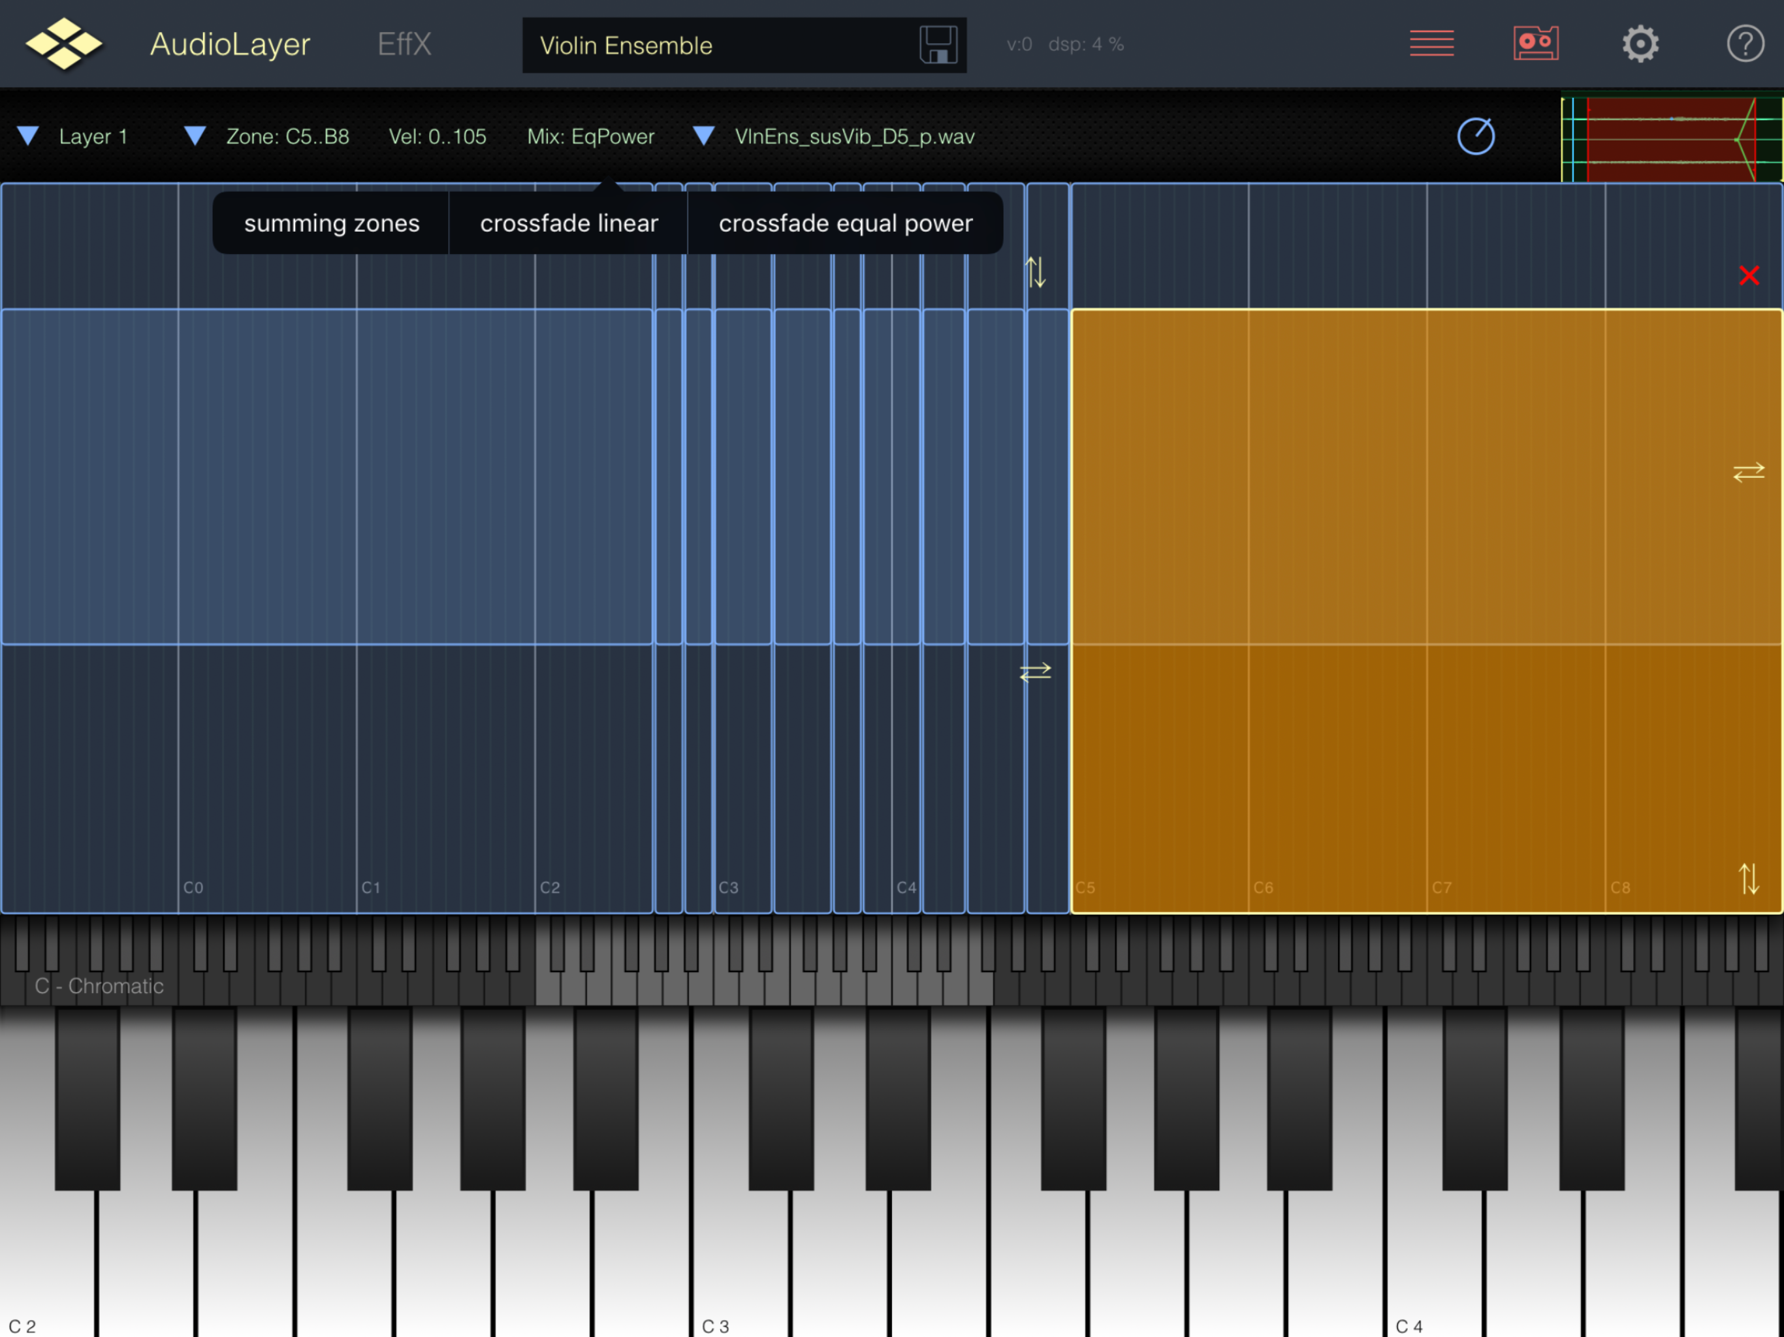
Task: Click the Vel: 0..105 label
Action: click(x=437, y=136)
